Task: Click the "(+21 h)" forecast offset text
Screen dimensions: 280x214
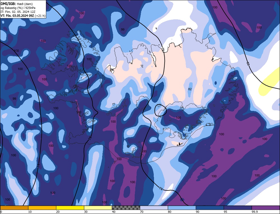Action: (x=40, y=16)
